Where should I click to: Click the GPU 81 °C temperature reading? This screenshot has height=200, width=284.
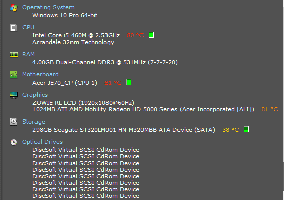point(269,109)
